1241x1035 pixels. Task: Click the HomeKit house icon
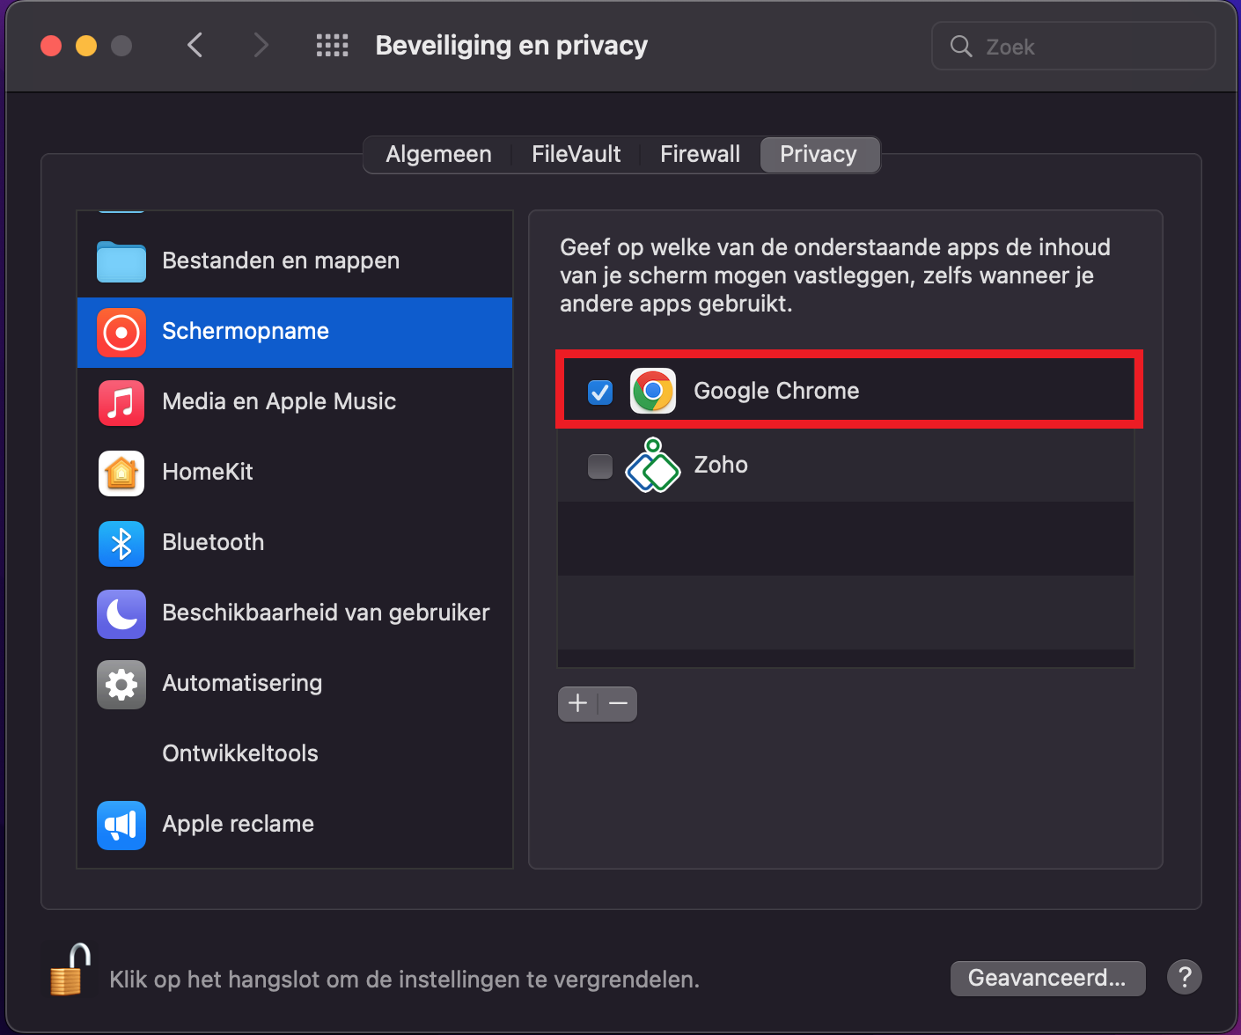(121, 473)
